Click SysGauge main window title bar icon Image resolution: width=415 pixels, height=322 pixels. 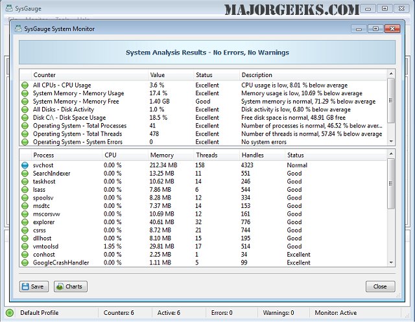tap(9, 8)
